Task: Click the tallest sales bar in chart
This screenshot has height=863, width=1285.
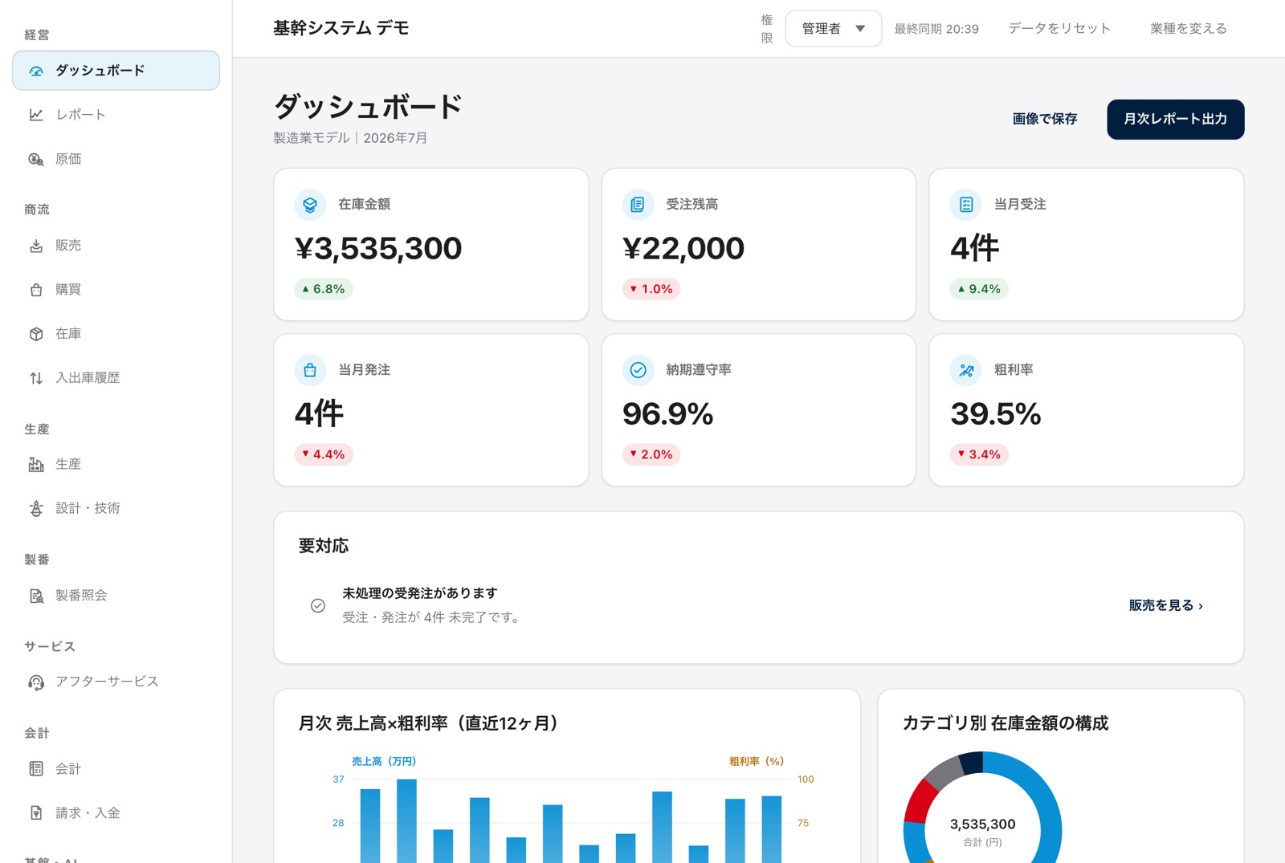Action: pos(407,820)
